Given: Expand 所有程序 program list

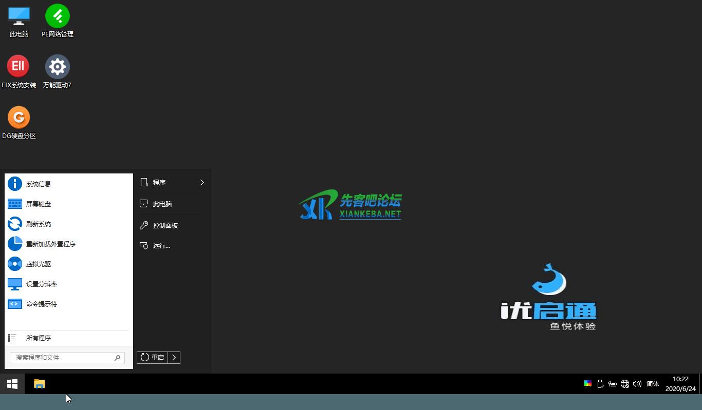Looking at the screenshot, I should [39, 338].
